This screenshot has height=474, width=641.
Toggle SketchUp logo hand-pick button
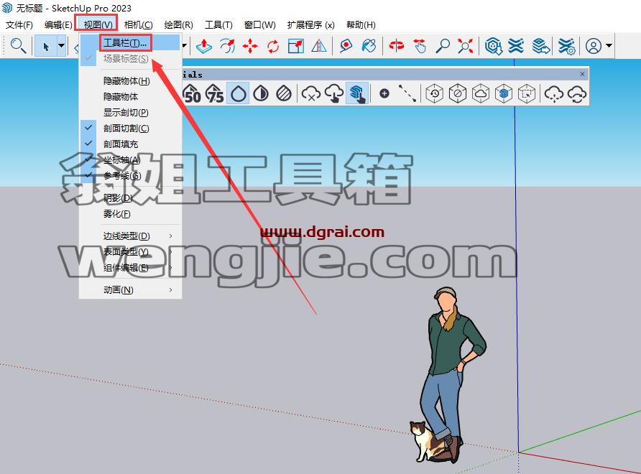tap(357, 93)
